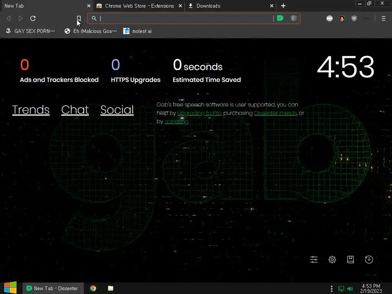Switch to Chrome Web Store - Extensions tab

coord(139,6)
